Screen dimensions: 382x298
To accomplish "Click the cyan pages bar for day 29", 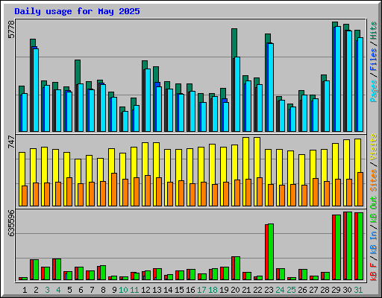I will click(338, 79).
